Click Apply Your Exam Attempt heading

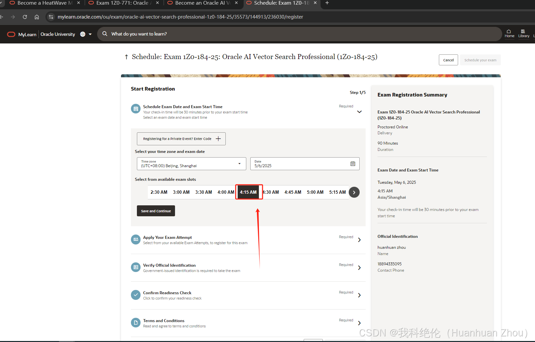(x=167, y=238)
